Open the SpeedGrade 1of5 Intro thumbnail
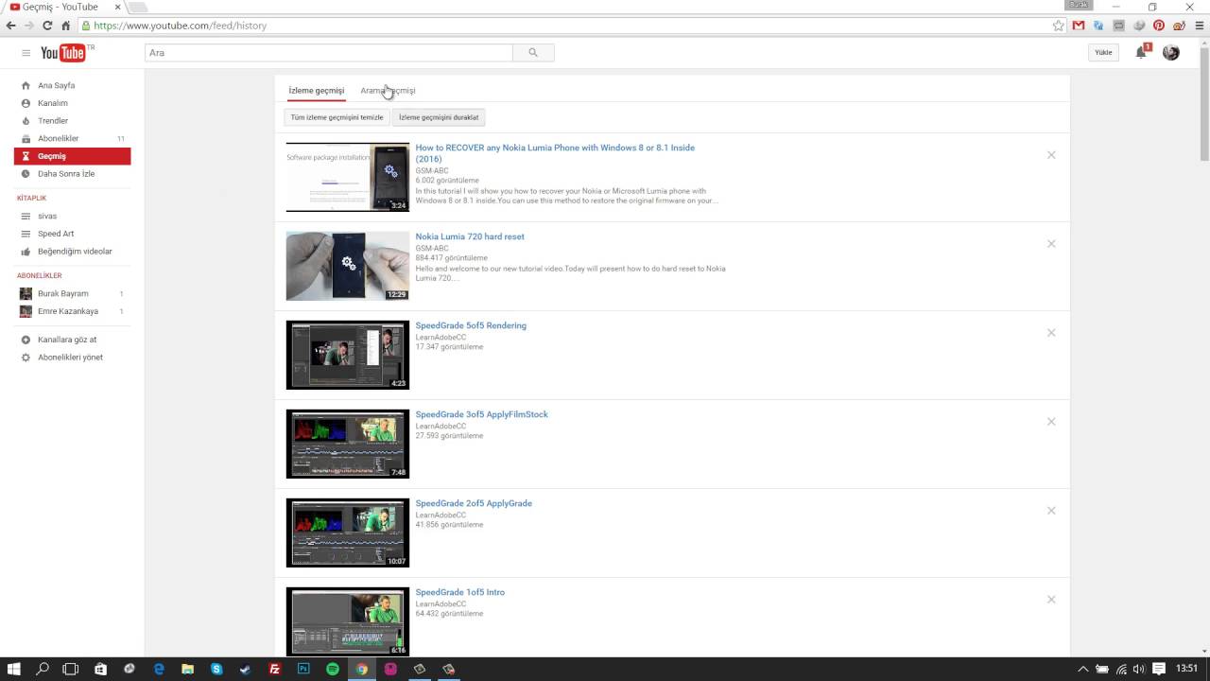This screenshot has height=681, width=1210. [x=348, y=621]
